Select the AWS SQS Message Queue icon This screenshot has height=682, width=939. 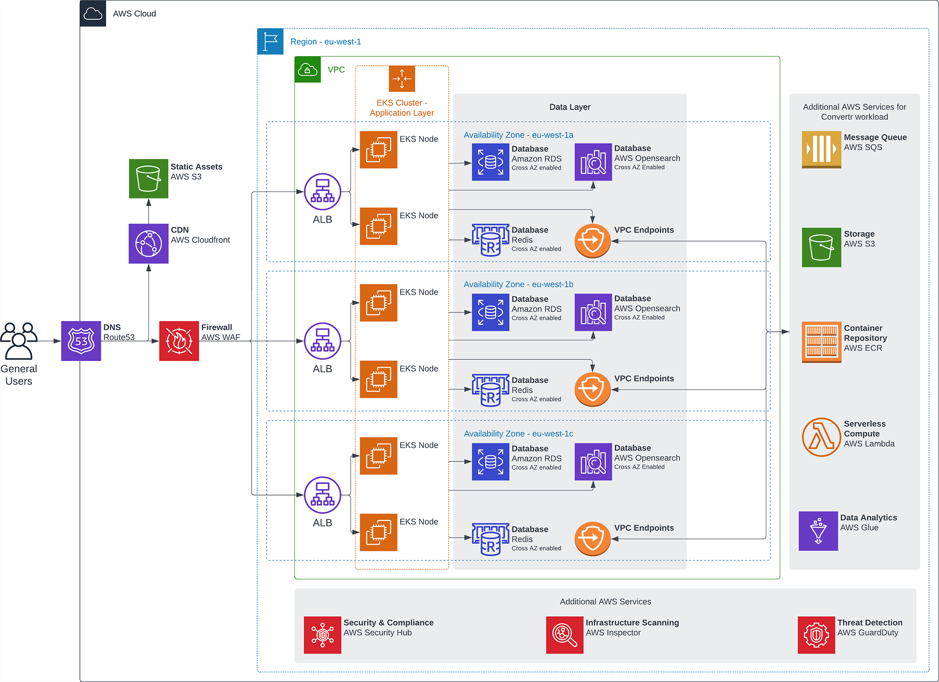tap(822, 150)
